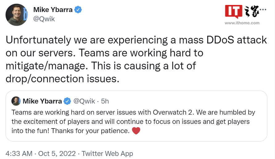Click the red heart emoji

pos(136,131)
